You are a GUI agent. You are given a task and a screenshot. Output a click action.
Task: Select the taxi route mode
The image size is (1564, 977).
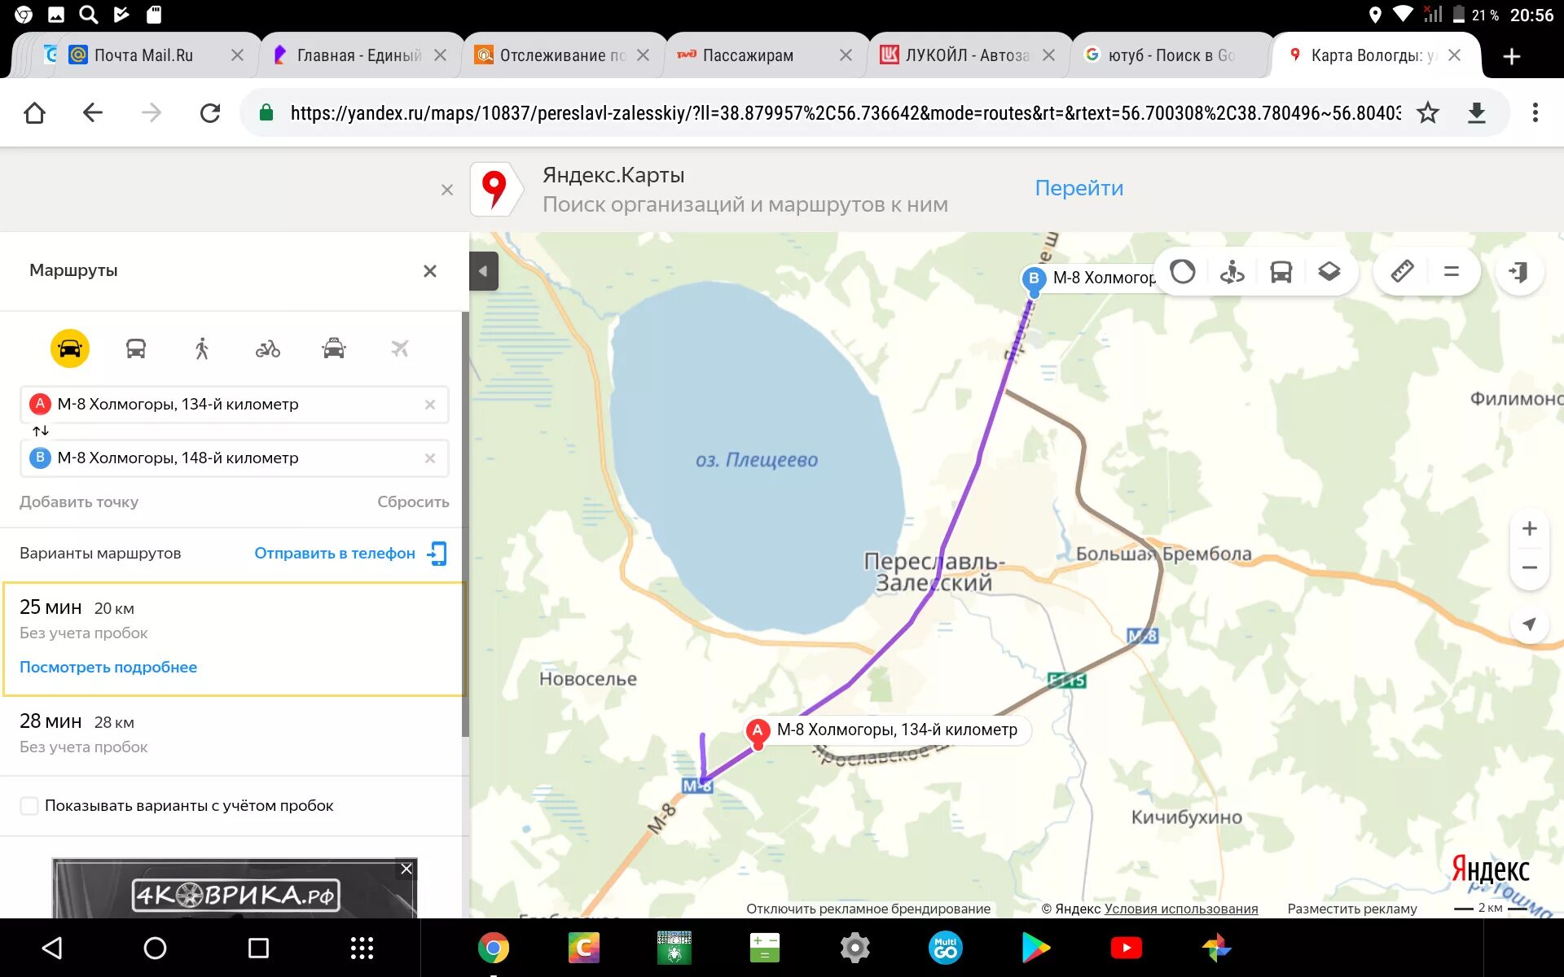tap(334, 349)
